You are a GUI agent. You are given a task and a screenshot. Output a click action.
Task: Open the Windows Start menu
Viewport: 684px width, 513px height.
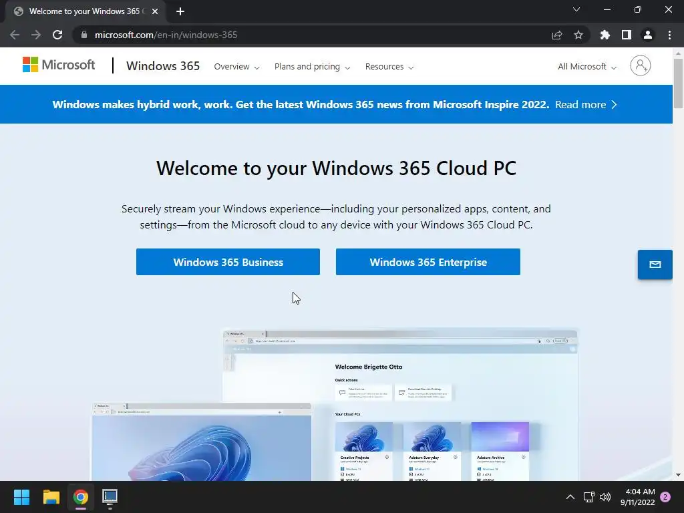tap(21, 497)
